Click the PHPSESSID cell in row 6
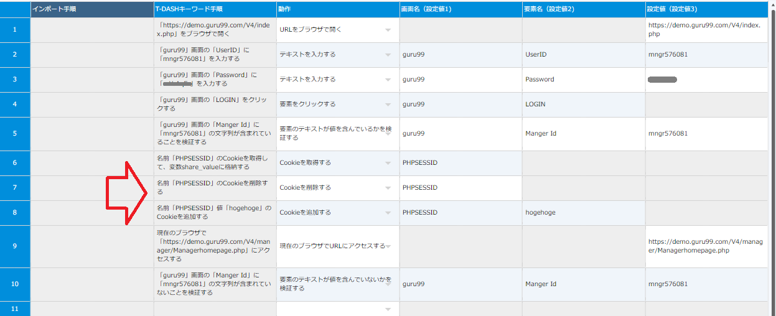The image size is (776, 316). click(461, 163)
